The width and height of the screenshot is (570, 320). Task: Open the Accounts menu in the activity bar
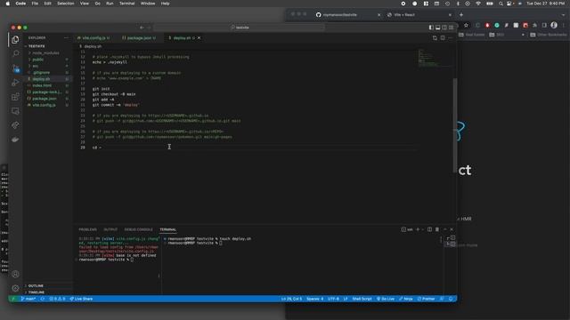[x=15, y=274]
